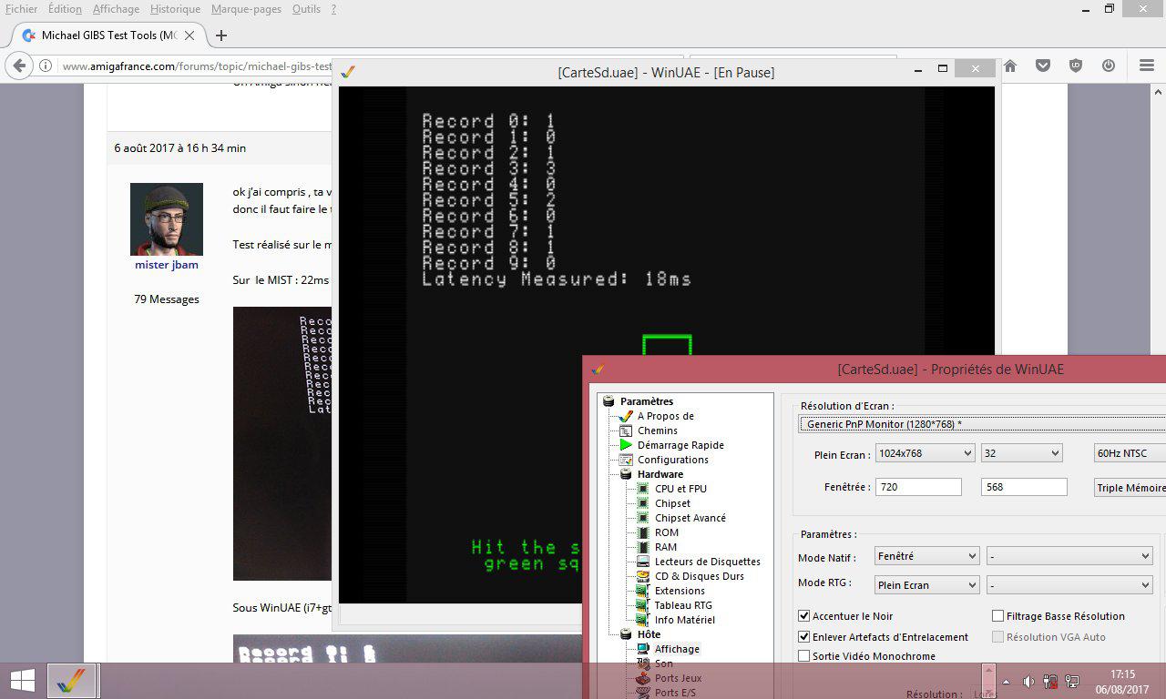Open the Fichier menu in Firefox
Viewport: 1166px width, 699px height.
[x=22, y=9]
